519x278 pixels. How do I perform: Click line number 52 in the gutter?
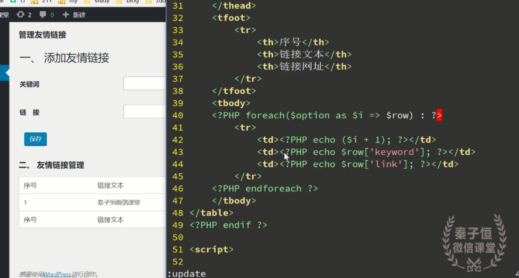pyautogui.click(x=178, y=262)
